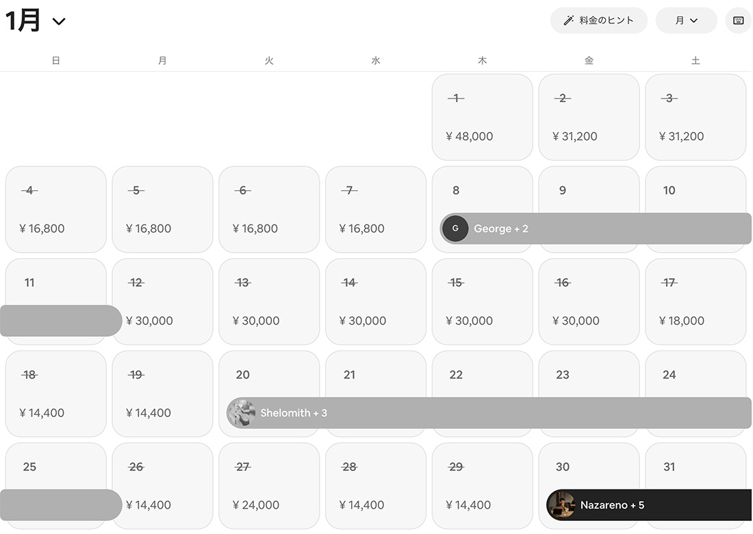Click Shelomith's guest profile photo
753x534 pixels.
click(x=241, y=413)
